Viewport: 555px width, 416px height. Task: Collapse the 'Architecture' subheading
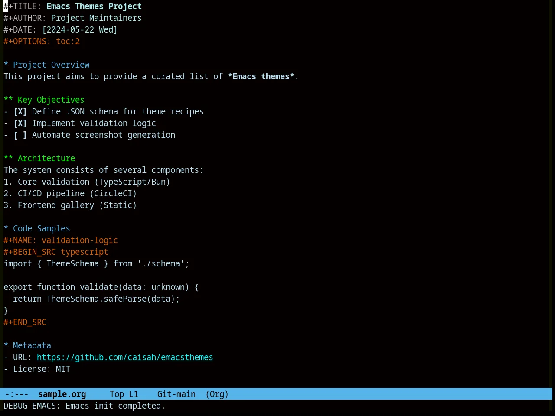click(x=8, y=159)
